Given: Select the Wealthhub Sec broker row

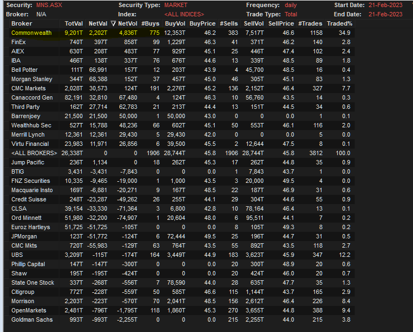Looking at the screenshot, I should [x=182, y=125].
